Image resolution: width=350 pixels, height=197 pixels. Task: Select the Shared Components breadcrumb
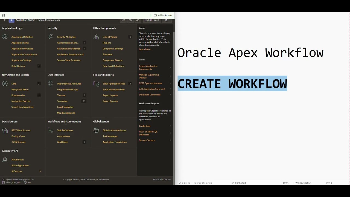click(49, 20)
